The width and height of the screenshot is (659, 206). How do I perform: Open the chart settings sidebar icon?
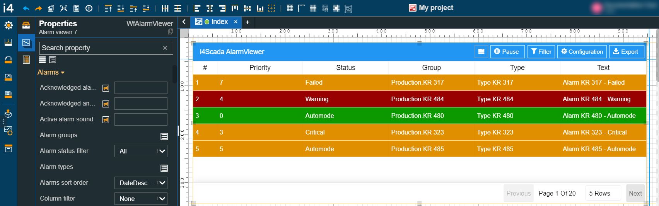click(8, 131)
